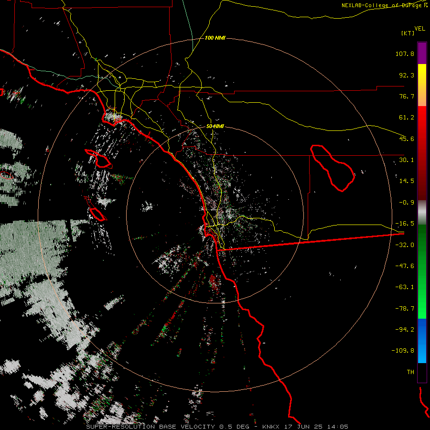Click the '-32.0' legend value
This screenshot has height=430, width=430.
(405, 245)
